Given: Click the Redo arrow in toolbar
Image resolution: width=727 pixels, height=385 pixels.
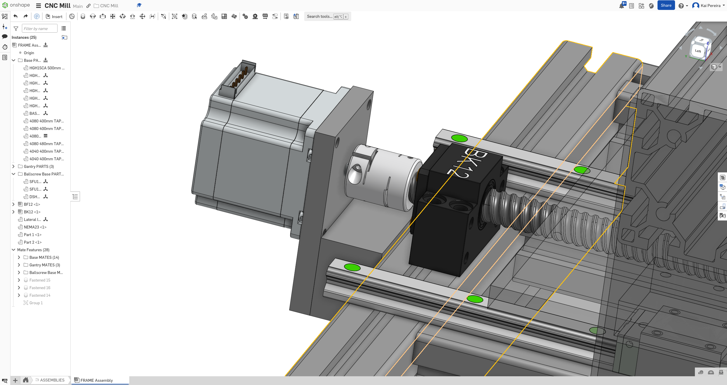Looking at the screenshot, I should pos(26,17).
